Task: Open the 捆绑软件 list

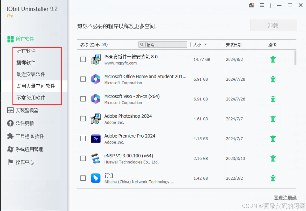Action: (26, 63)
